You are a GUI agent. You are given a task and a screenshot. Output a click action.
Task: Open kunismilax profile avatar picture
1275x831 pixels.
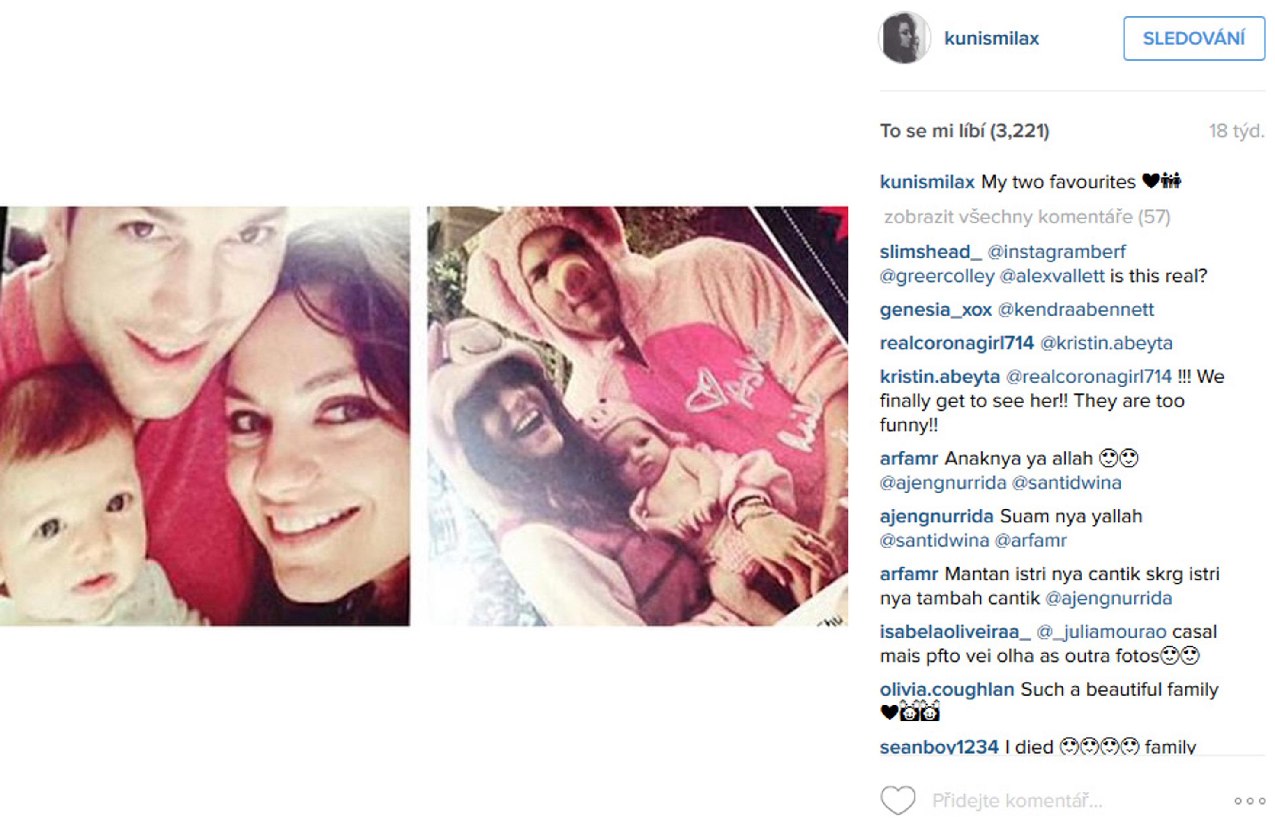coord(904,38)
